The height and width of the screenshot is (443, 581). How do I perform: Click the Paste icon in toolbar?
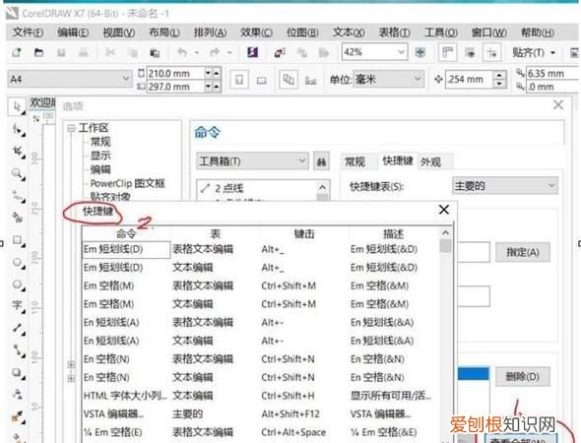click(155, 53)
